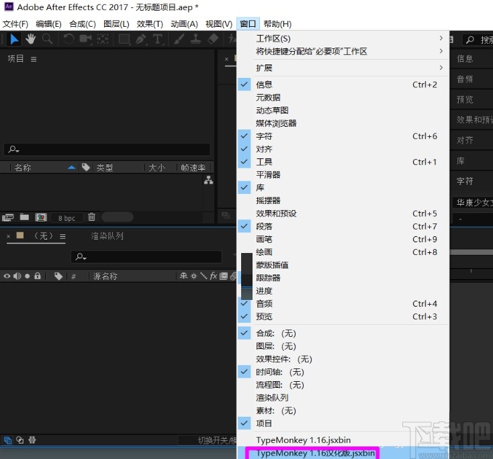Image resolution: width=493 pixels, height=459 pixels.
Task: Open project flowchart view icon
Action: [208, 181]
